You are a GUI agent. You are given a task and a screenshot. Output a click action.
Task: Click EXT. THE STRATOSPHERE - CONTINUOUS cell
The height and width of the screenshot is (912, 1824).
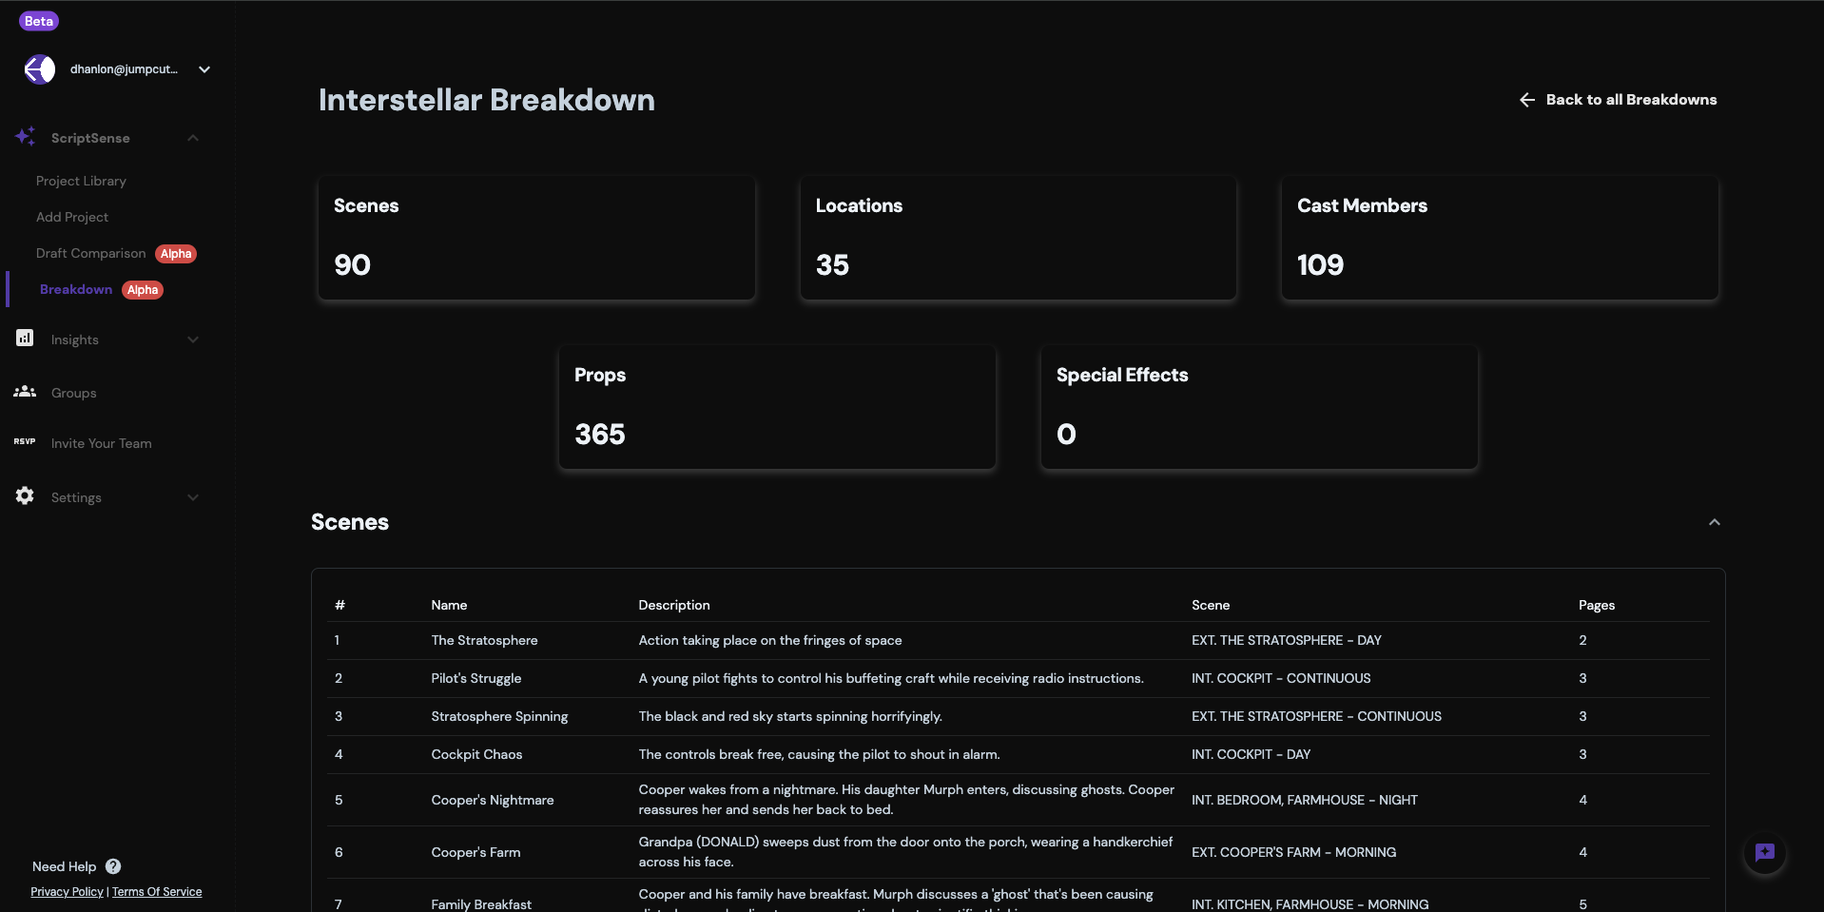point(1316,716)
